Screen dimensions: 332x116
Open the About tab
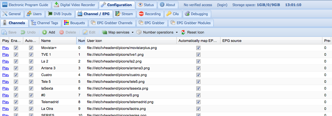pyautogui.click(x=168, y=5)
